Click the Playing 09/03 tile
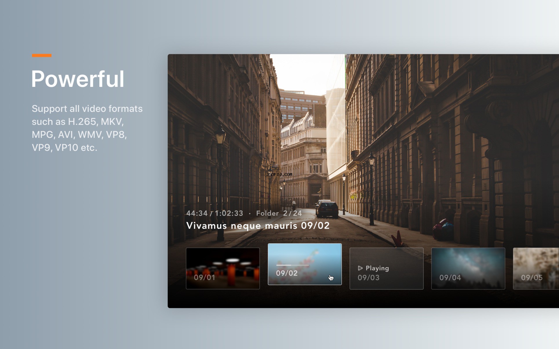 [x=386, y=268]
